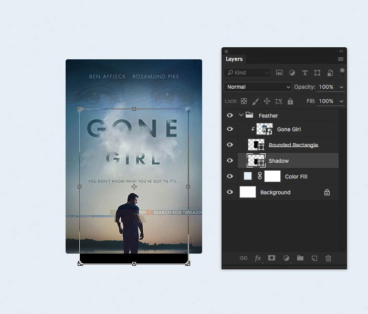The width and height of the screenshot is (368, 314).
Task: Collapse the panel with double arrows
Action: [341, 51]
